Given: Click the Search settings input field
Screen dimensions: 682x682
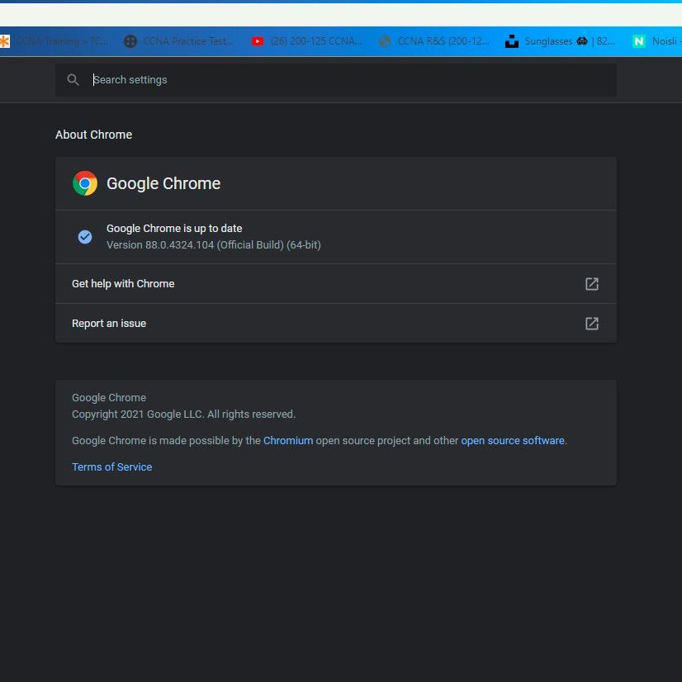Looking at the screenshot, I should click(x=335, y=80).
